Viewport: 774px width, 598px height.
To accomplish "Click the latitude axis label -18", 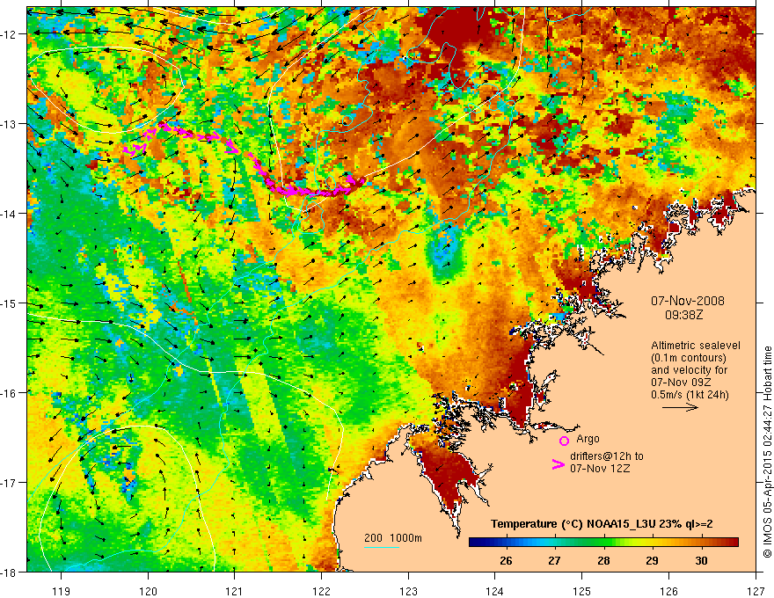I will [9, 572].
